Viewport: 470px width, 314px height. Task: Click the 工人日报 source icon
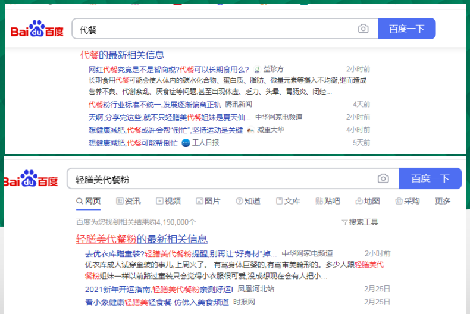click(186, 143)
